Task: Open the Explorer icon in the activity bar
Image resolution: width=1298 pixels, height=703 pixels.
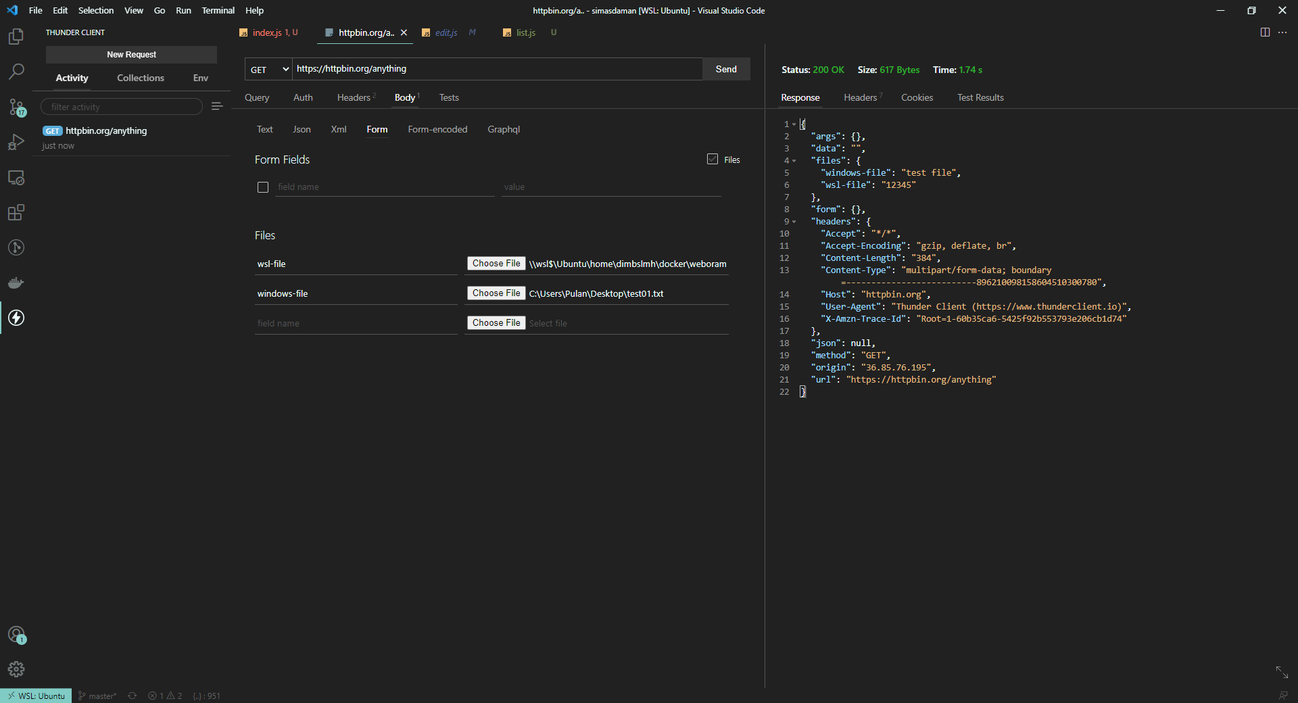Action: tap(16, 37)
